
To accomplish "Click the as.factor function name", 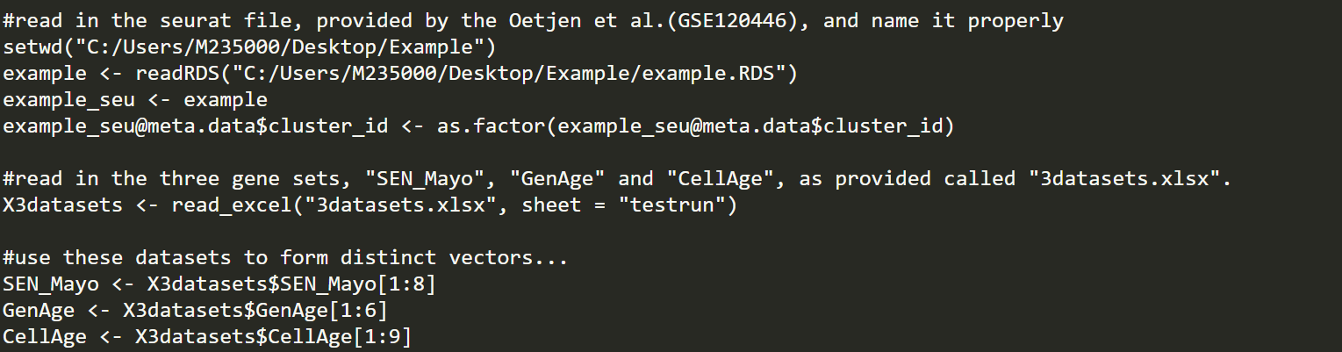I will pyautogui.click(x=491, y=126).
